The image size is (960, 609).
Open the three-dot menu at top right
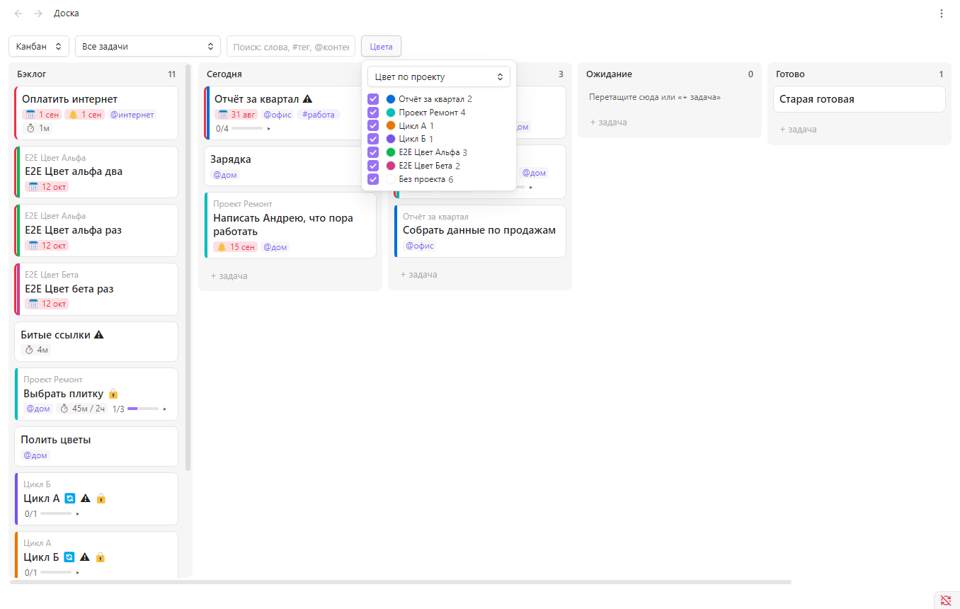(941, 13)
